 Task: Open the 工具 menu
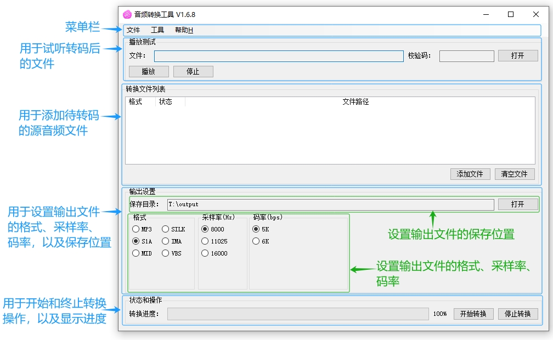point(157,30)
